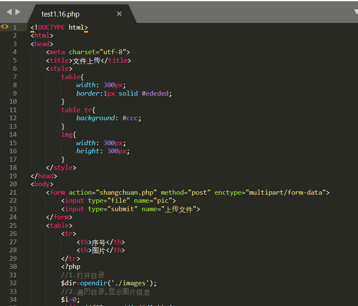This screenshot has height=306, width=358.
Task: Click the action="shangchuan.php" attribute
Action: pyautogui.click(x=113, y=193)
